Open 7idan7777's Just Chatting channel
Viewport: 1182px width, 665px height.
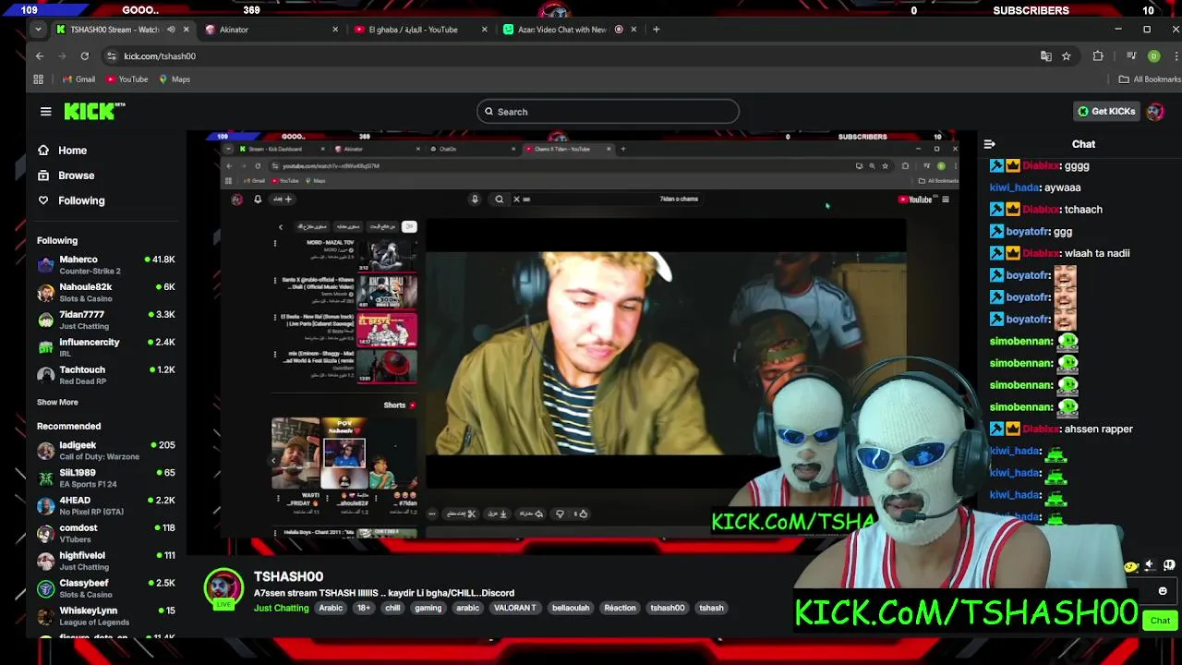106,320
